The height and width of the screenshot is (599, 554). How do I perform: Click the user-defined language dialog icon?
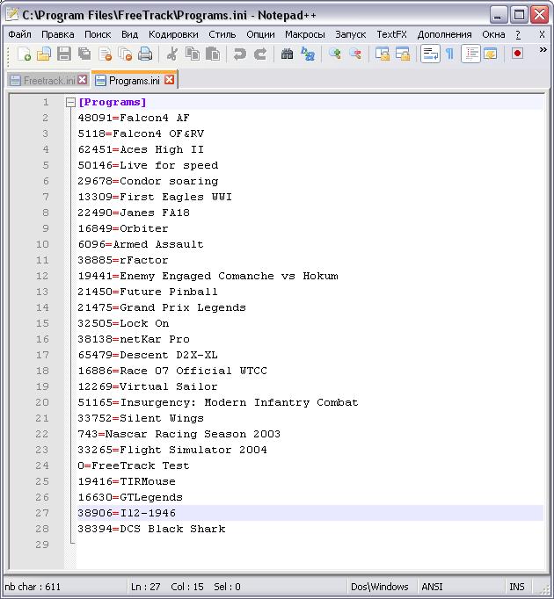pos(491,54)
